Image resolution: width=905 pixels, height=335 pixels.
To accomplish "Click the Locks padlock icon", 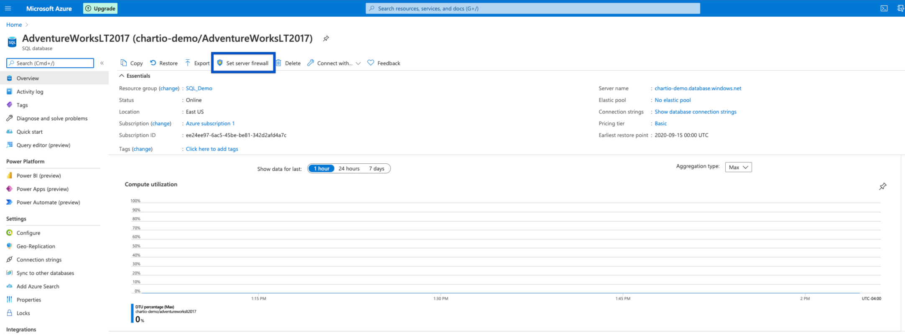I will (9, 313).
